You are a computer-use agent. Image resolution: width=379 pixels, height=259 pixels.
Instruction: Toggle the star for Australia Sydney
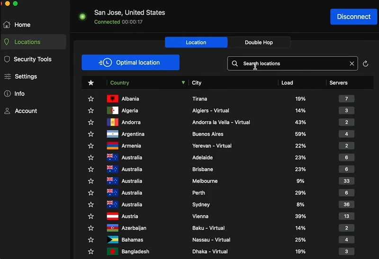point(91,204)
